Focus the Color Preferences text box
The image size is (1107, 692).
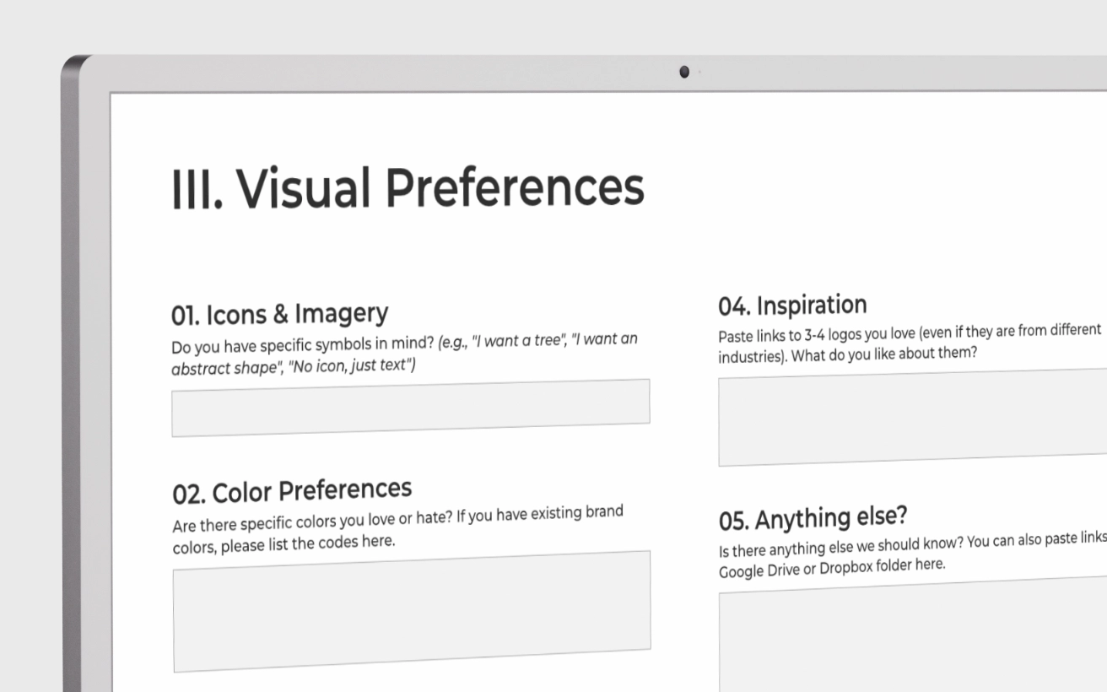(x=412, y=611)
